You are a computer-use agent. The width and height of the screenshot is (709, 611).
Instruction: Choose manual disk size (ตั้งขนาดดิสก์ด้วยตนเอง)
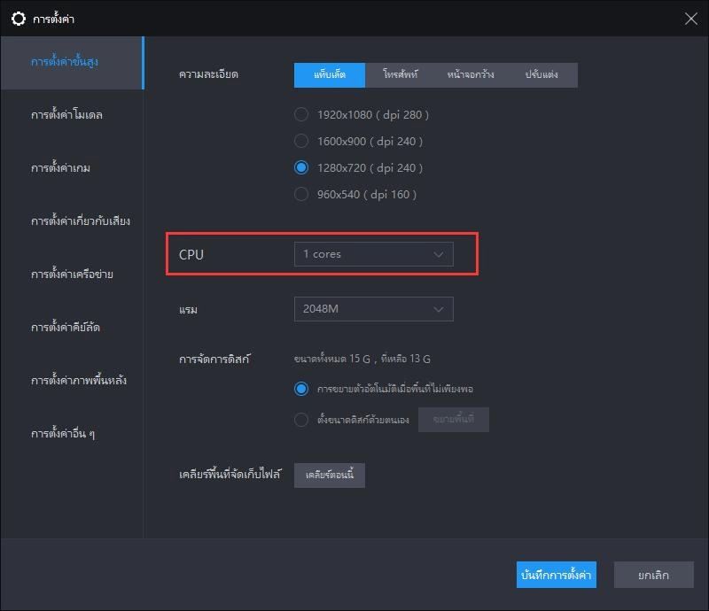click(301, 419)
